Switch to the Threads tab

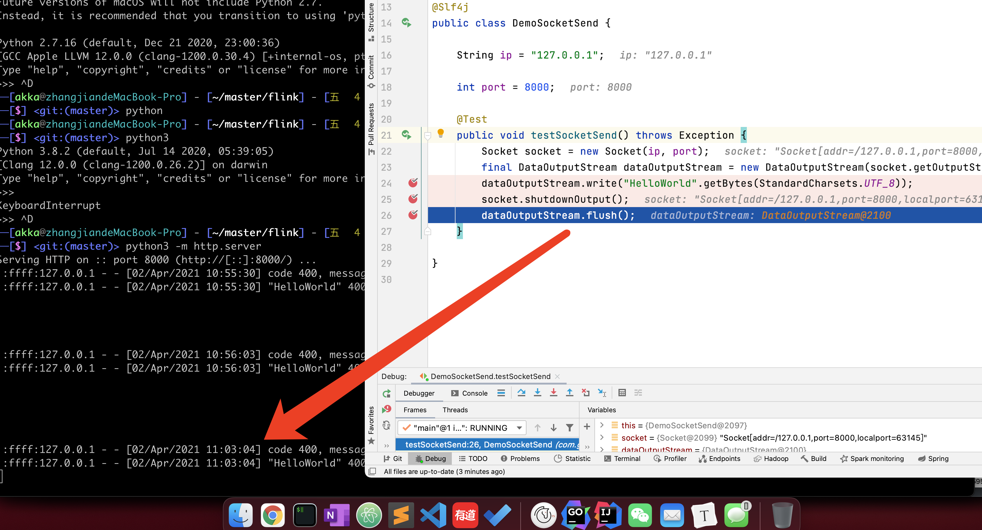pos(455,410)
